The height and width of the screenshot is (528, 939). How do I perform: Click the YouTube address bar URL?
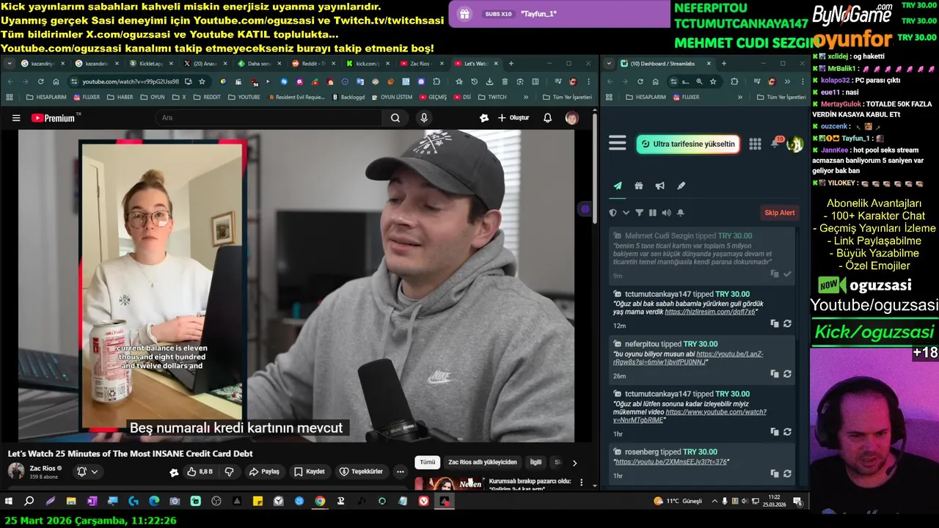[130, 81]
